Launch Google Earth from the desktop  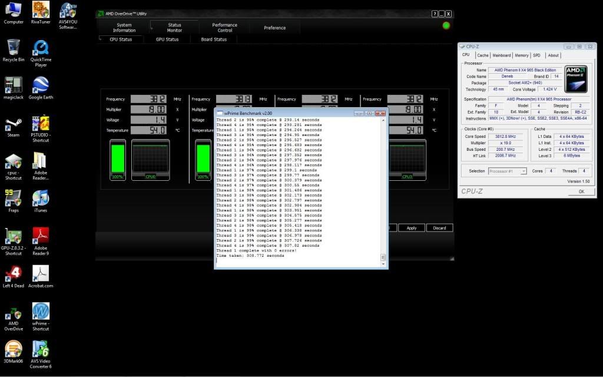[x=41, y=88]
